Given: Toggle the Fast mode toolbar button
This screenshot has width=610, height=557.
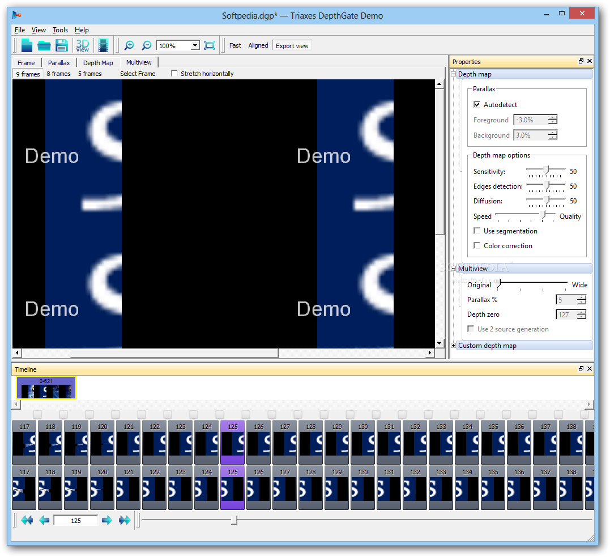Looking at the screenshot, I should 235,45.
